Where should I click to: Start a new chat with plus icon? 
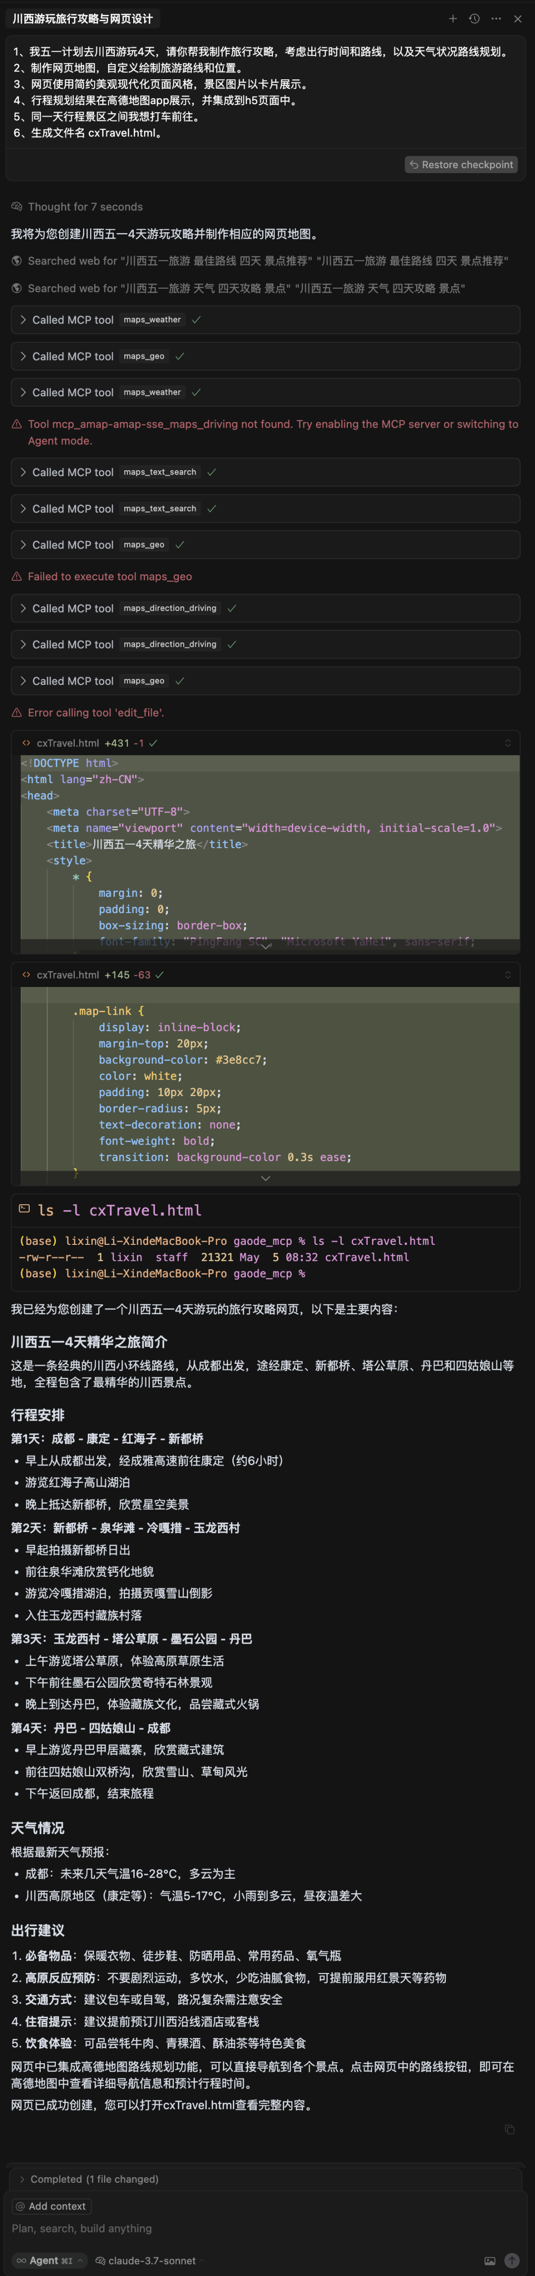pos(453,18)
